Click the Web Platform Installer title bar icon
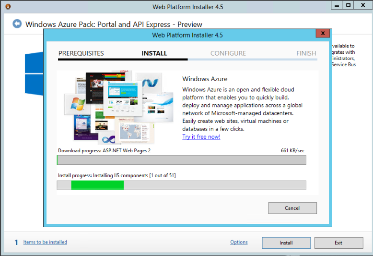373x256 pixels. click(x=6, y=6)
